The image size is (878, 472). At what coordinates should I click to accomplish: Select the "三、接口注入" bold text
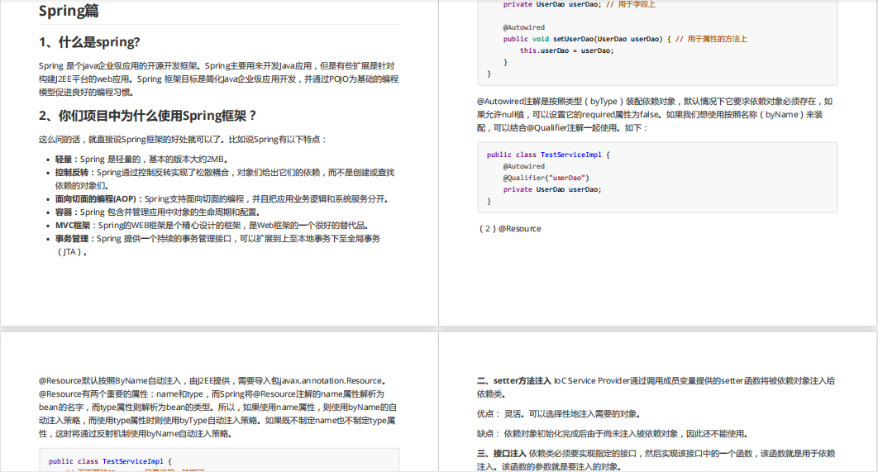coord(502,454)
